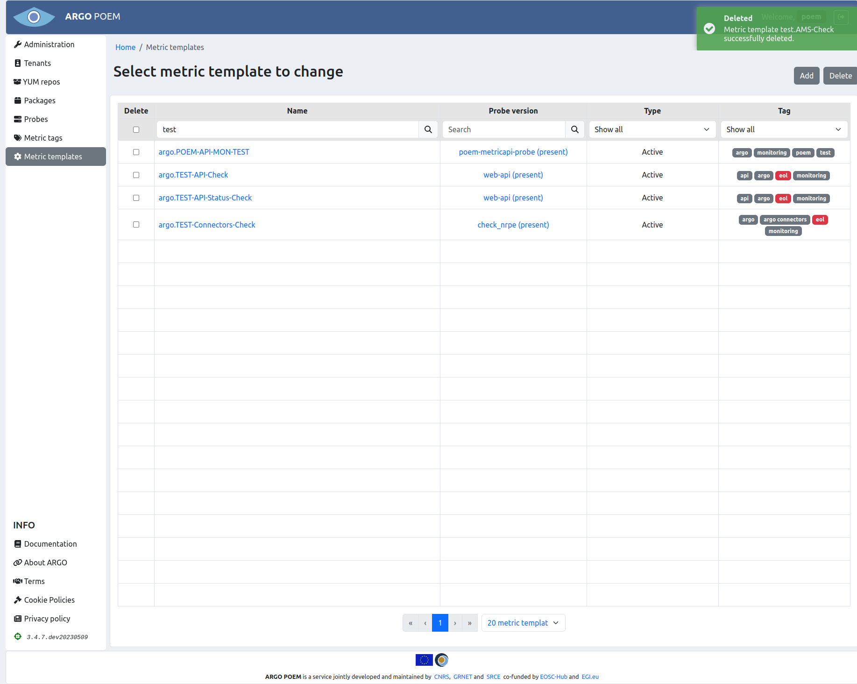Viewport: 857px width, 684px height.
Task: Click the search magnifier for Probe version
Action: click(574, 129)
